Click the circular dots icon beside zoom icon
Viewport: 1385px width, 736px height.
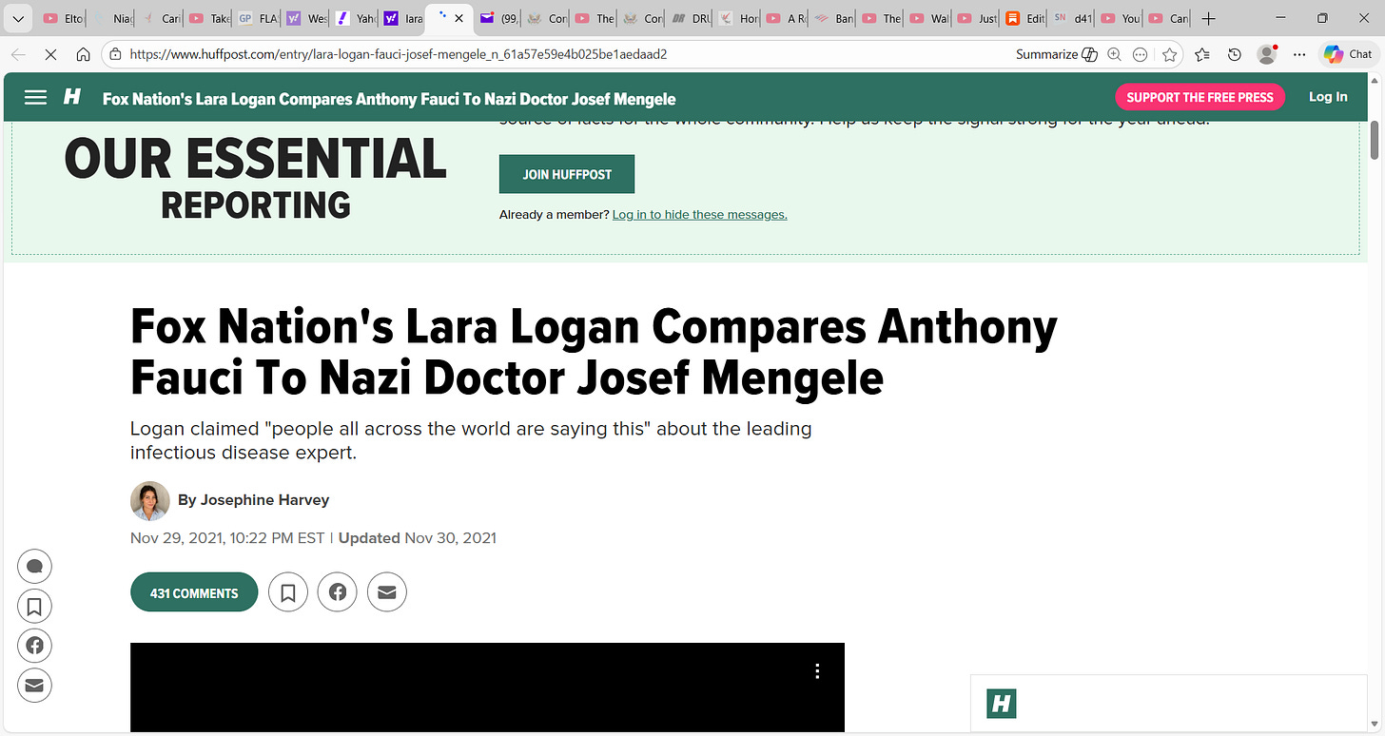point(1140,54)
